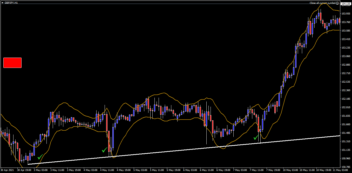Click the '3 May 11:00' time axis label
Viewport: 352px width, 173px height.
tap(57, 170)
